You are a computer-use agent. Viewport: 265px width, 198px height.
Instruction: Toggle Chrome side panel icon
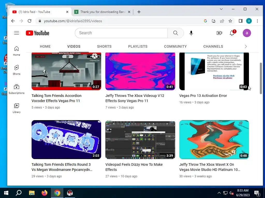(x=240, y=21)
